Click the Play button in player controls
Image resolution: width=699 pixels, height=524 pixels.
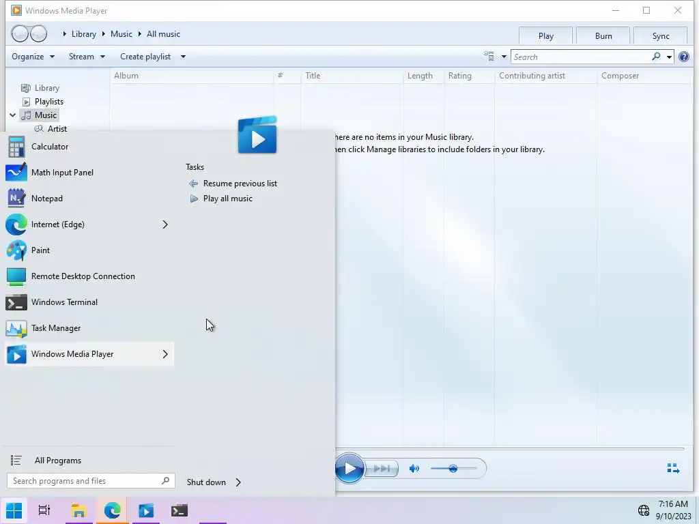click(349, 468)
